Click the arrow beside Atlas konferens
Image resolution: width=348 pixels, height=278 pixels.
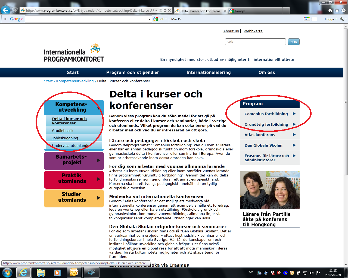294,135
